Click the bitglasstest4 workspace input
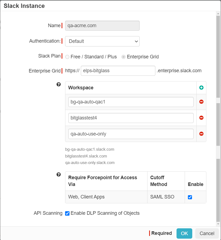The image size is (221, 240). tap(131, 118)
